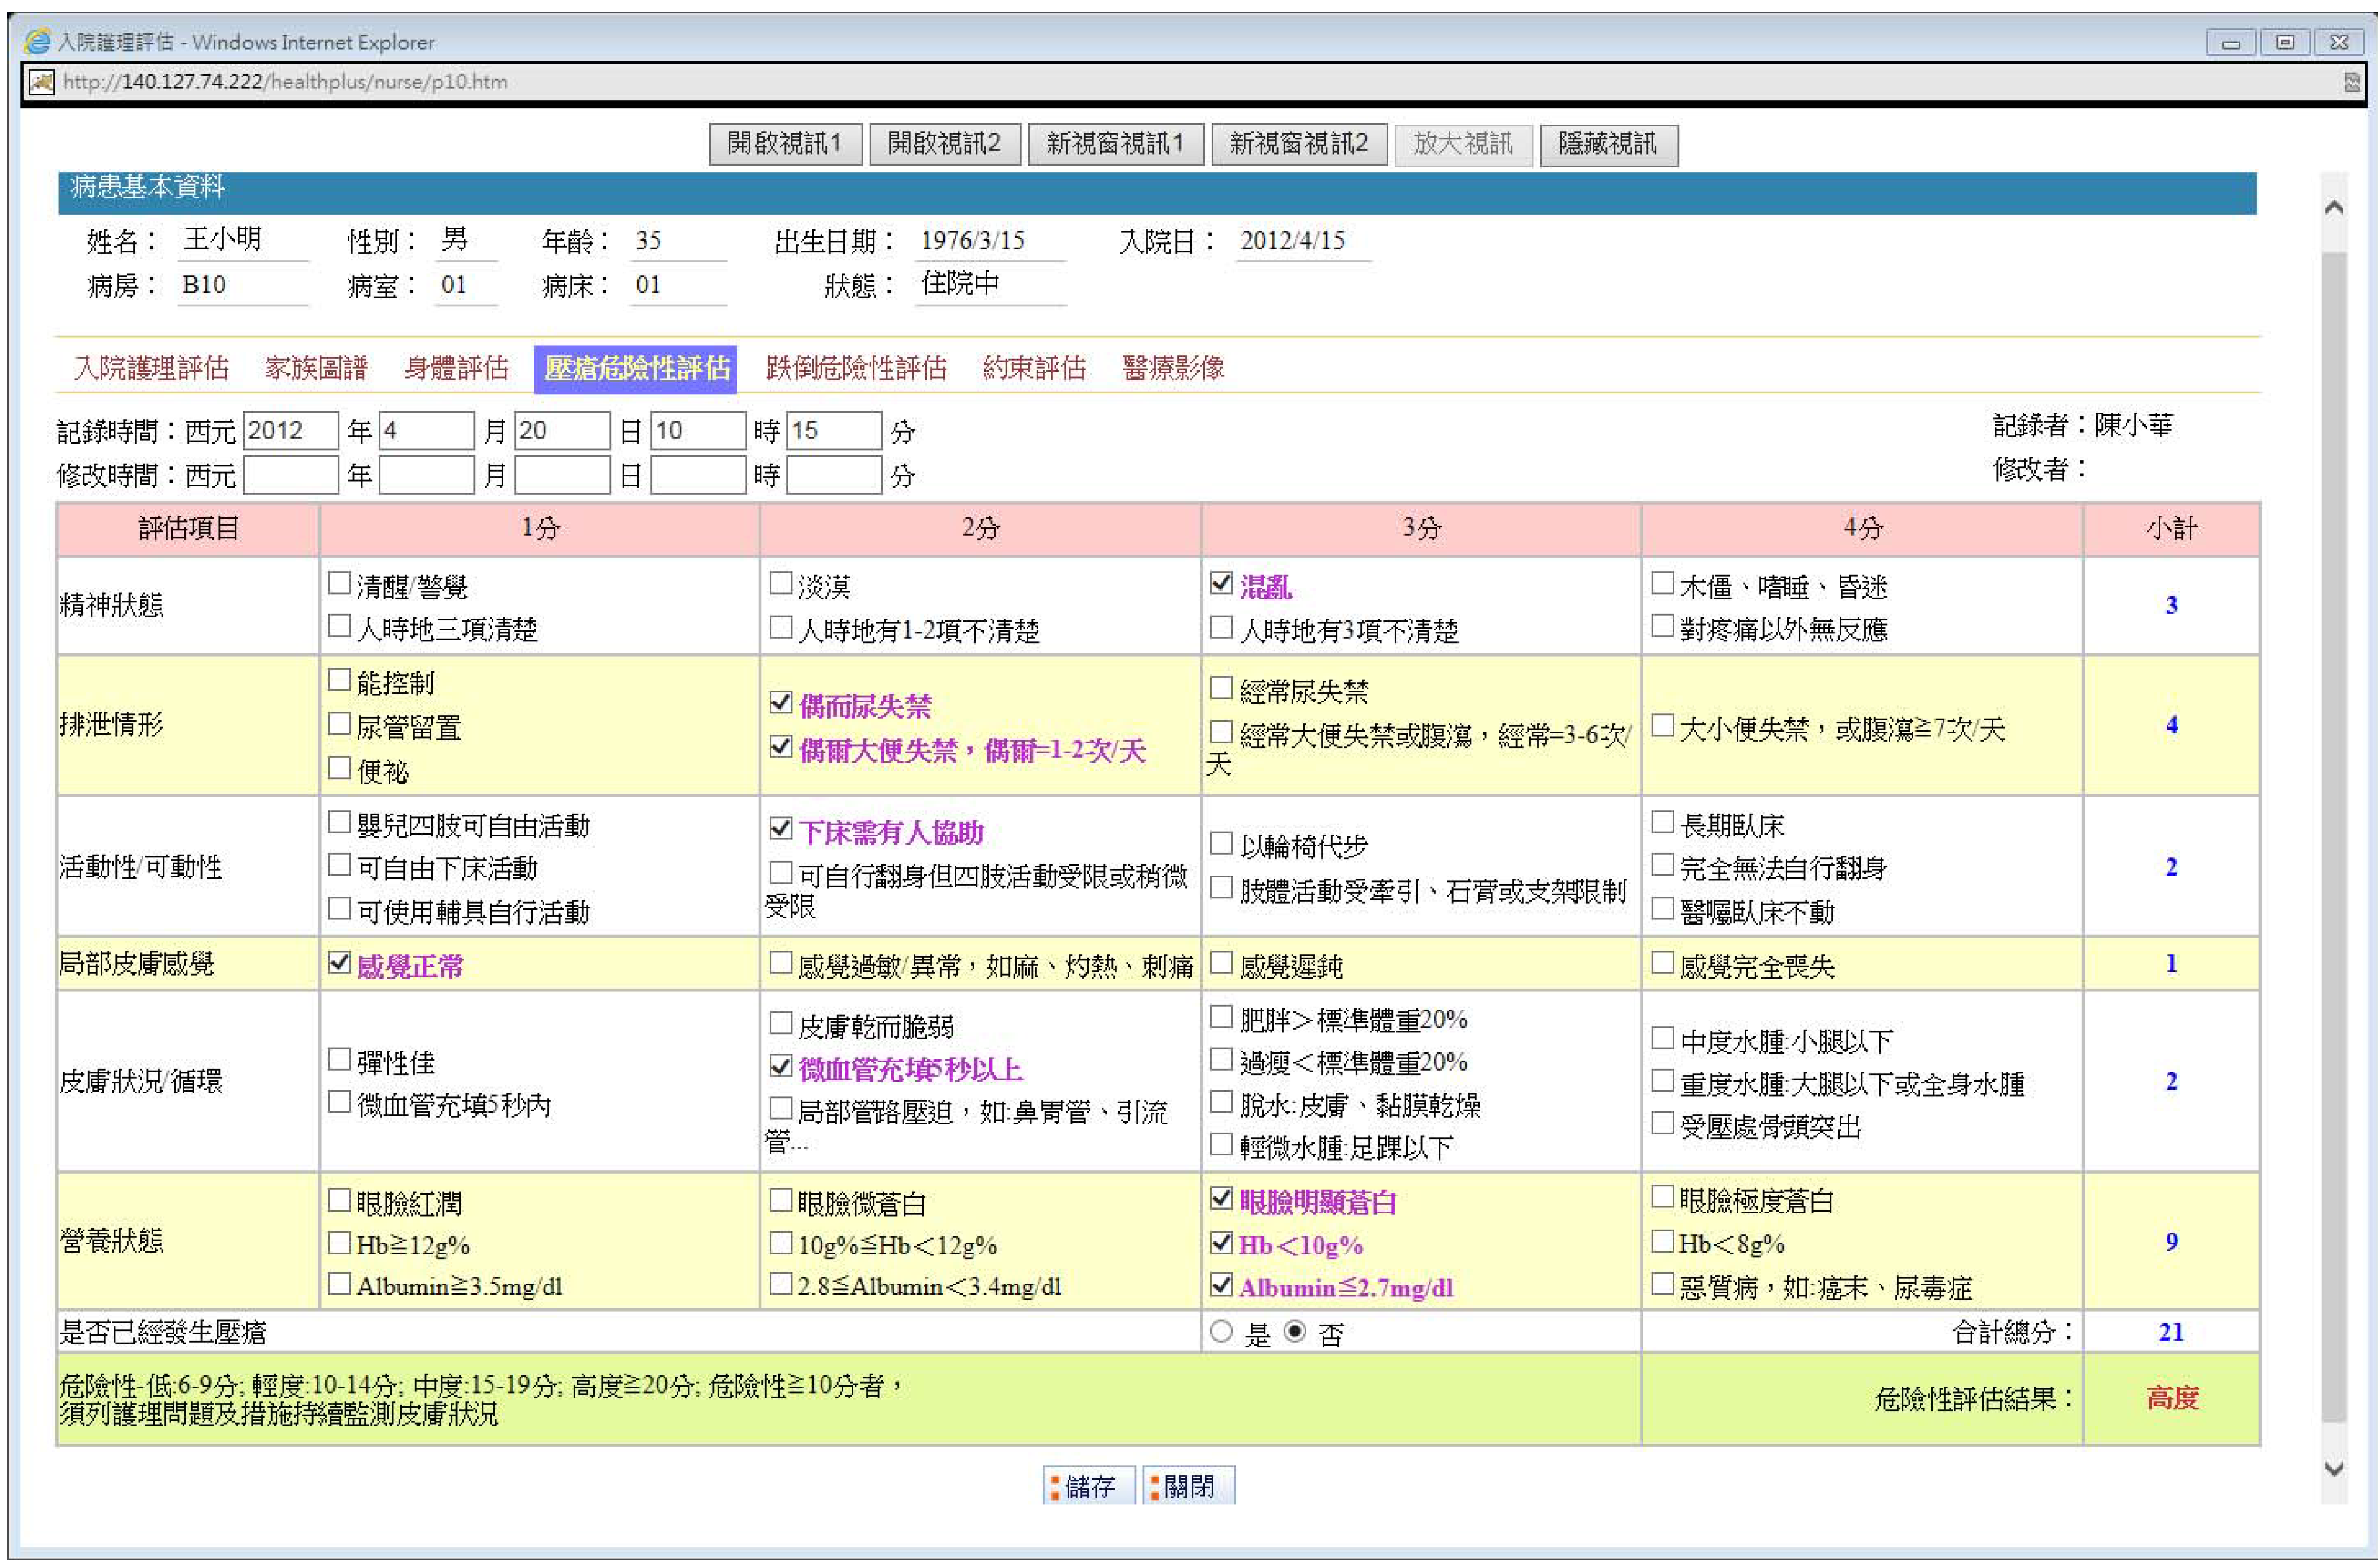
Task: Open the 身體評估 tab
Action: (456, 368)
